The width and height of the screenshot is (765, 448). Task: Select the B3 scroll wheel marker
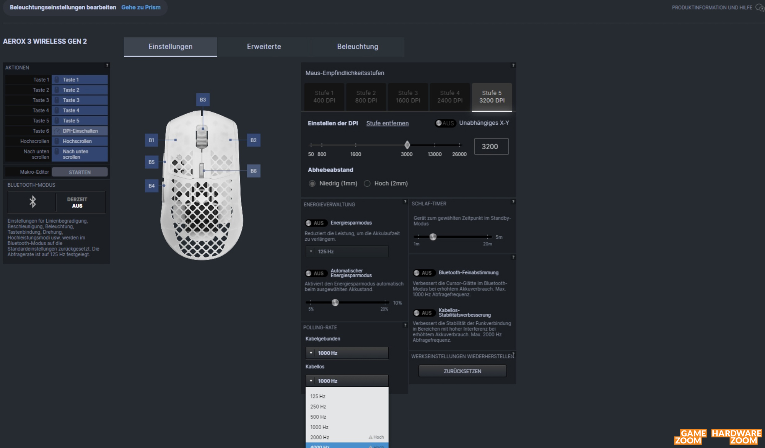[203, 100]
